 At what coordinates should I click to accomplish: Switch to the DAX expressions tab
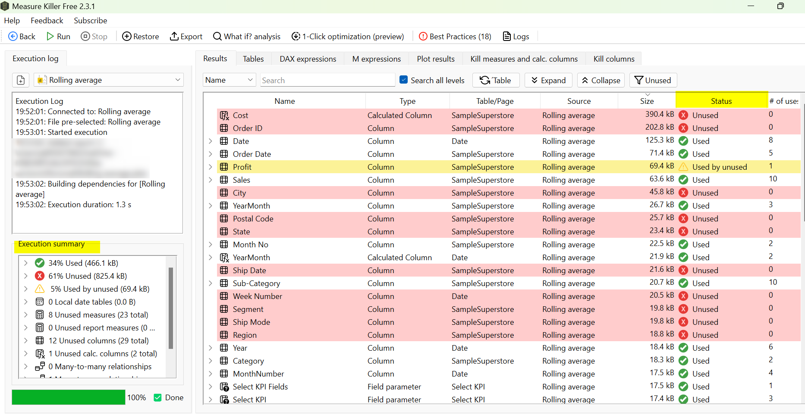308,59
